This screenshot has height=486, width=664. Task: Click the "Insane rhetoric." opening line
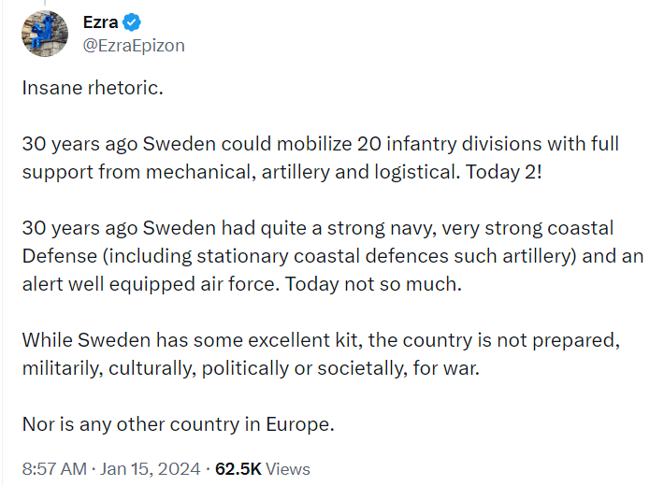[93, 88]
